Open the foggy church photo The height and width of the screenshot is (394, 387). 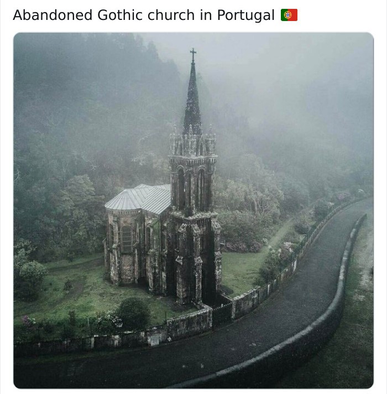(x=193, y=211)
